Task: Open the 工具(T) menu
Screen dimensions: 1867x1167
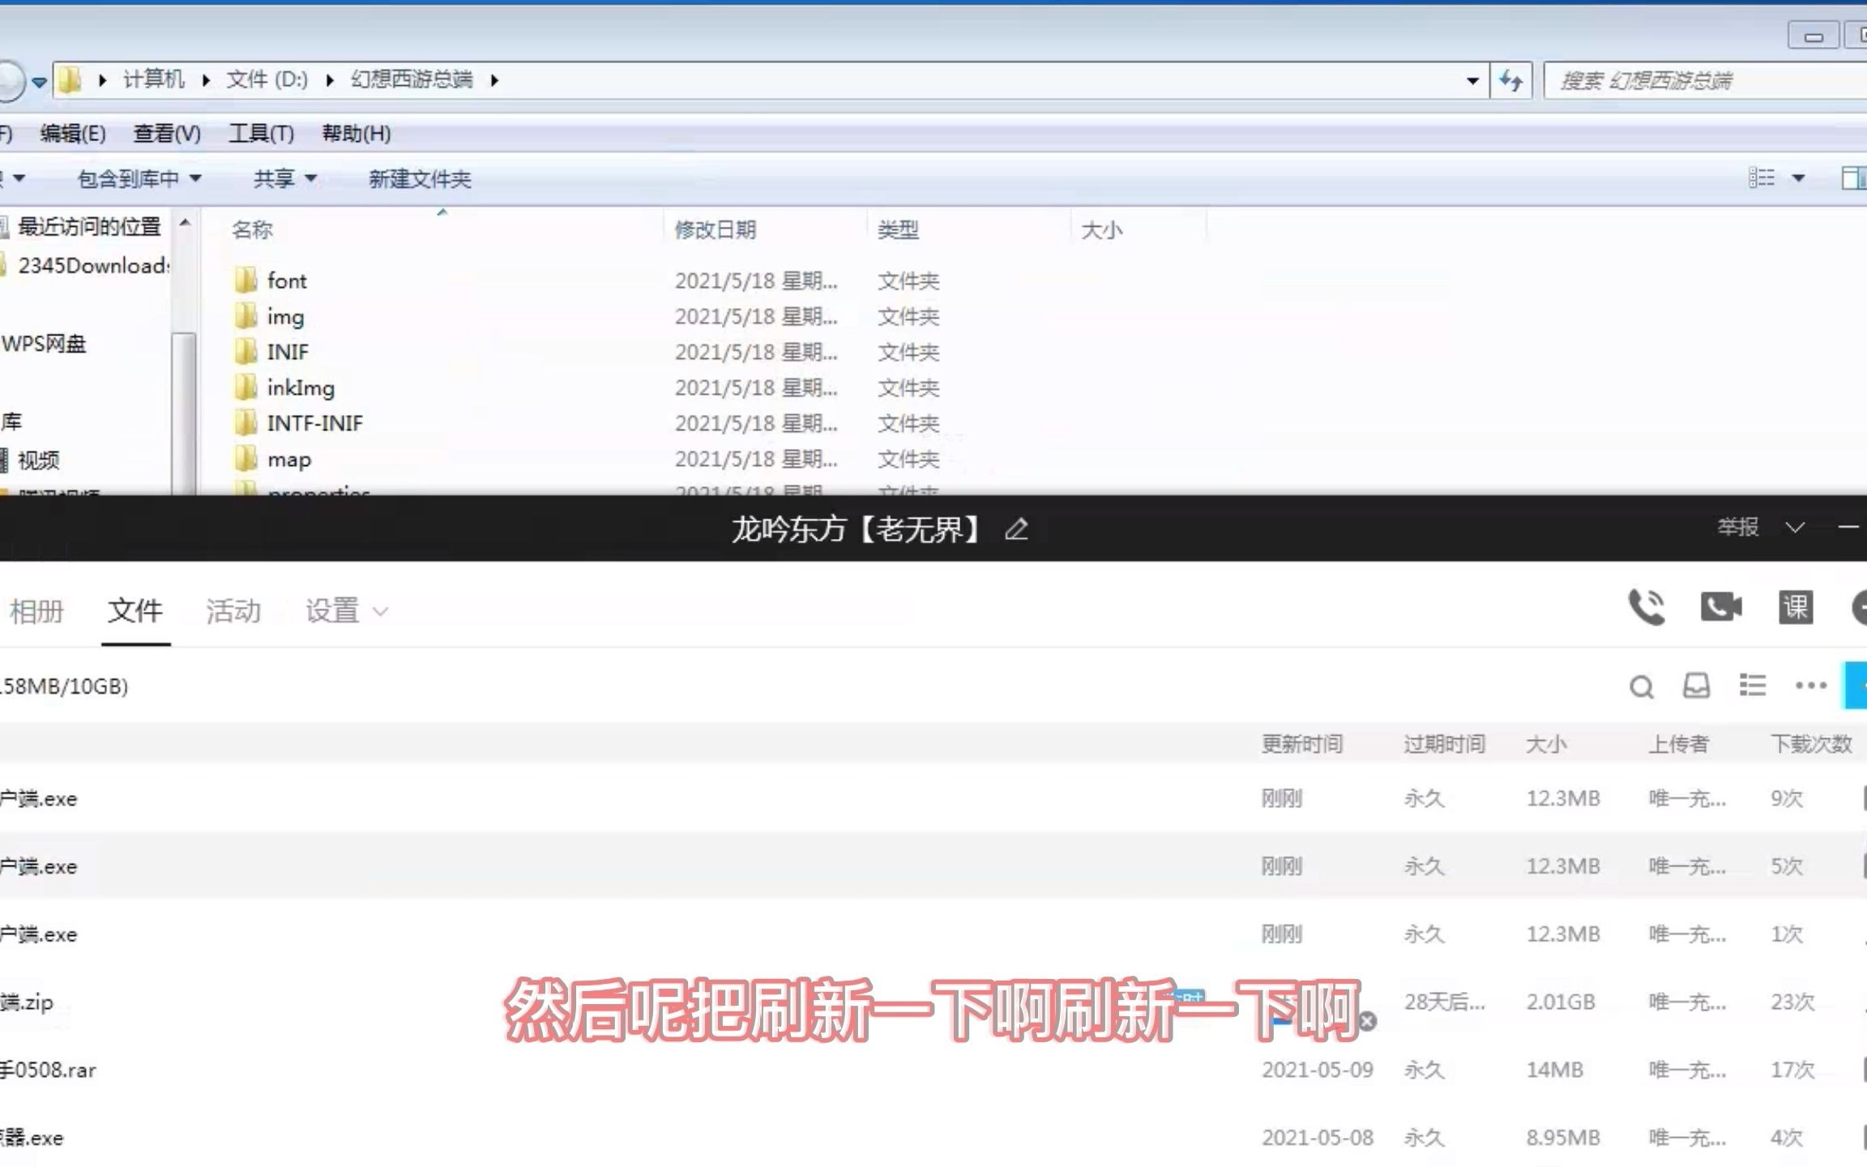Action: 261,133
